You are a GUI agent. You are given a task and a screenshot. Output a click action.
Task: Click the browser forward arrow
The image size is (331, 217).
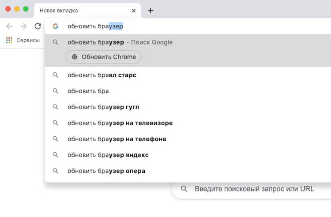[x=23, y=26]
